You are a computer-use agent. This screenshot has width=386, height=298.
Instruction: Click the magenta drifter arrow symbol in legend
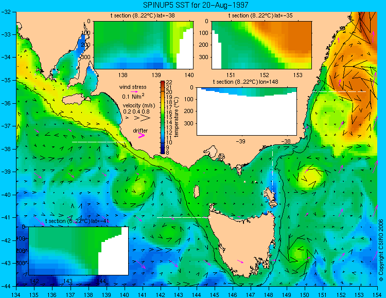142,135
